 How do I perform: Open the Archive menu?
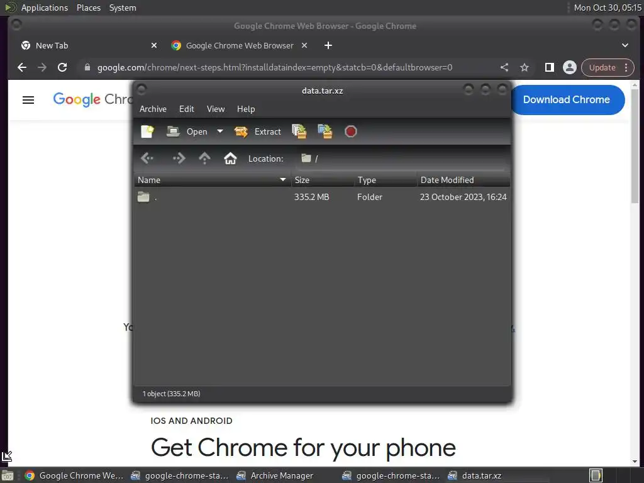coord(153,109)
